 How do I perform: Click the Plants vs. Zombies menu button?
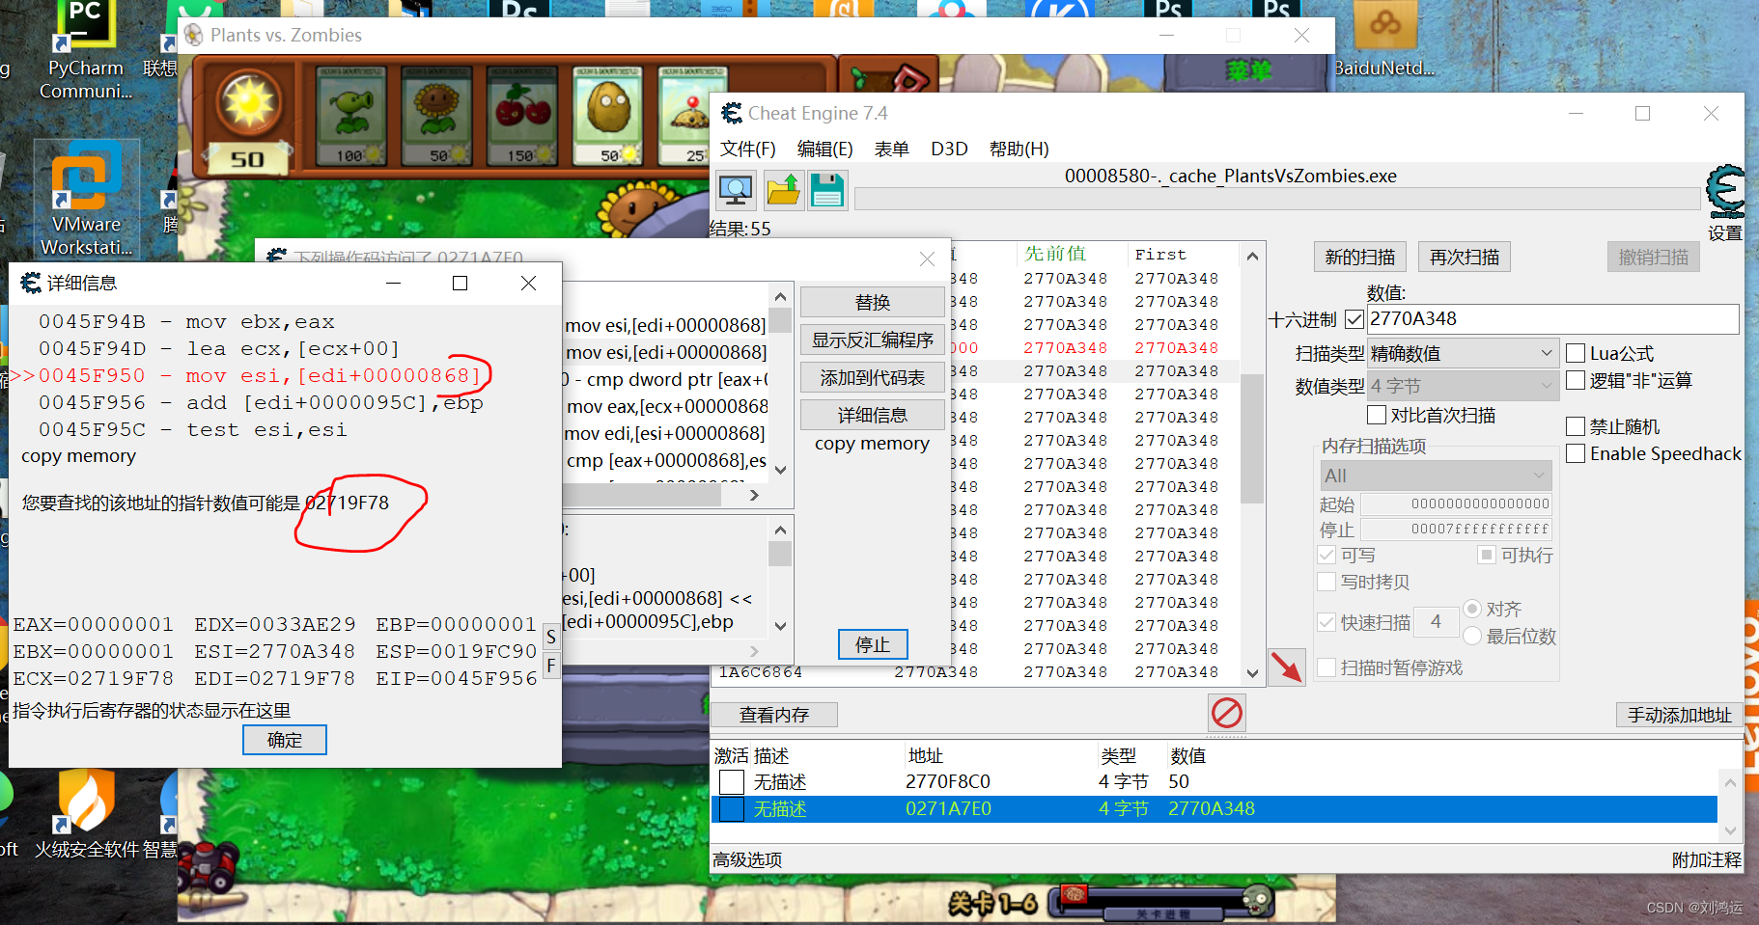[1247, 69]
